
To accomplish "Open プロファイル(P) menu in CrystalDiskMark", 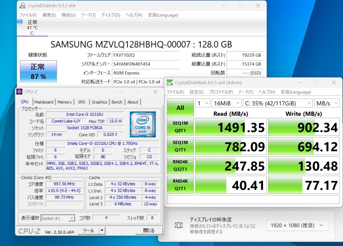I will click(221, 92).
